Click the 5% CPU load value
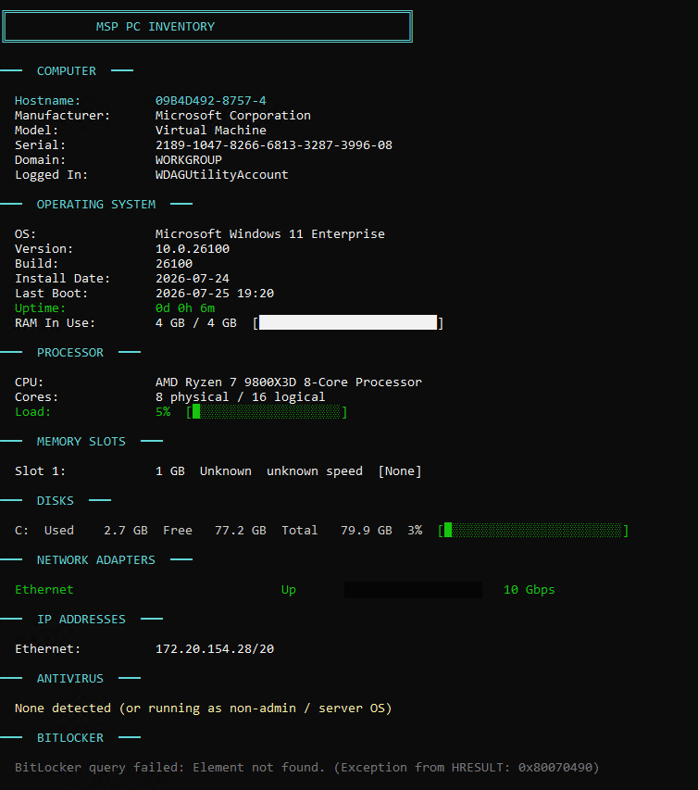 pyautogui.click(x=163, y=412)
